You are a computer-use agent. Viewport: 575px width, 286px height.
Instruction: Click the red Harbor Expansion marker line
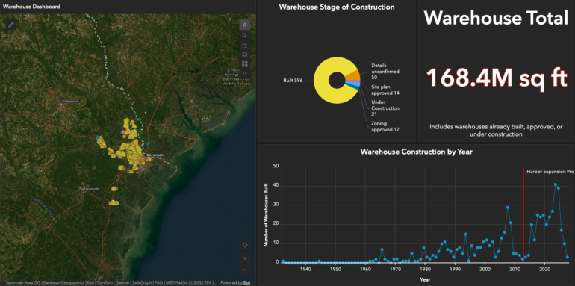click(x=523, y=214)
